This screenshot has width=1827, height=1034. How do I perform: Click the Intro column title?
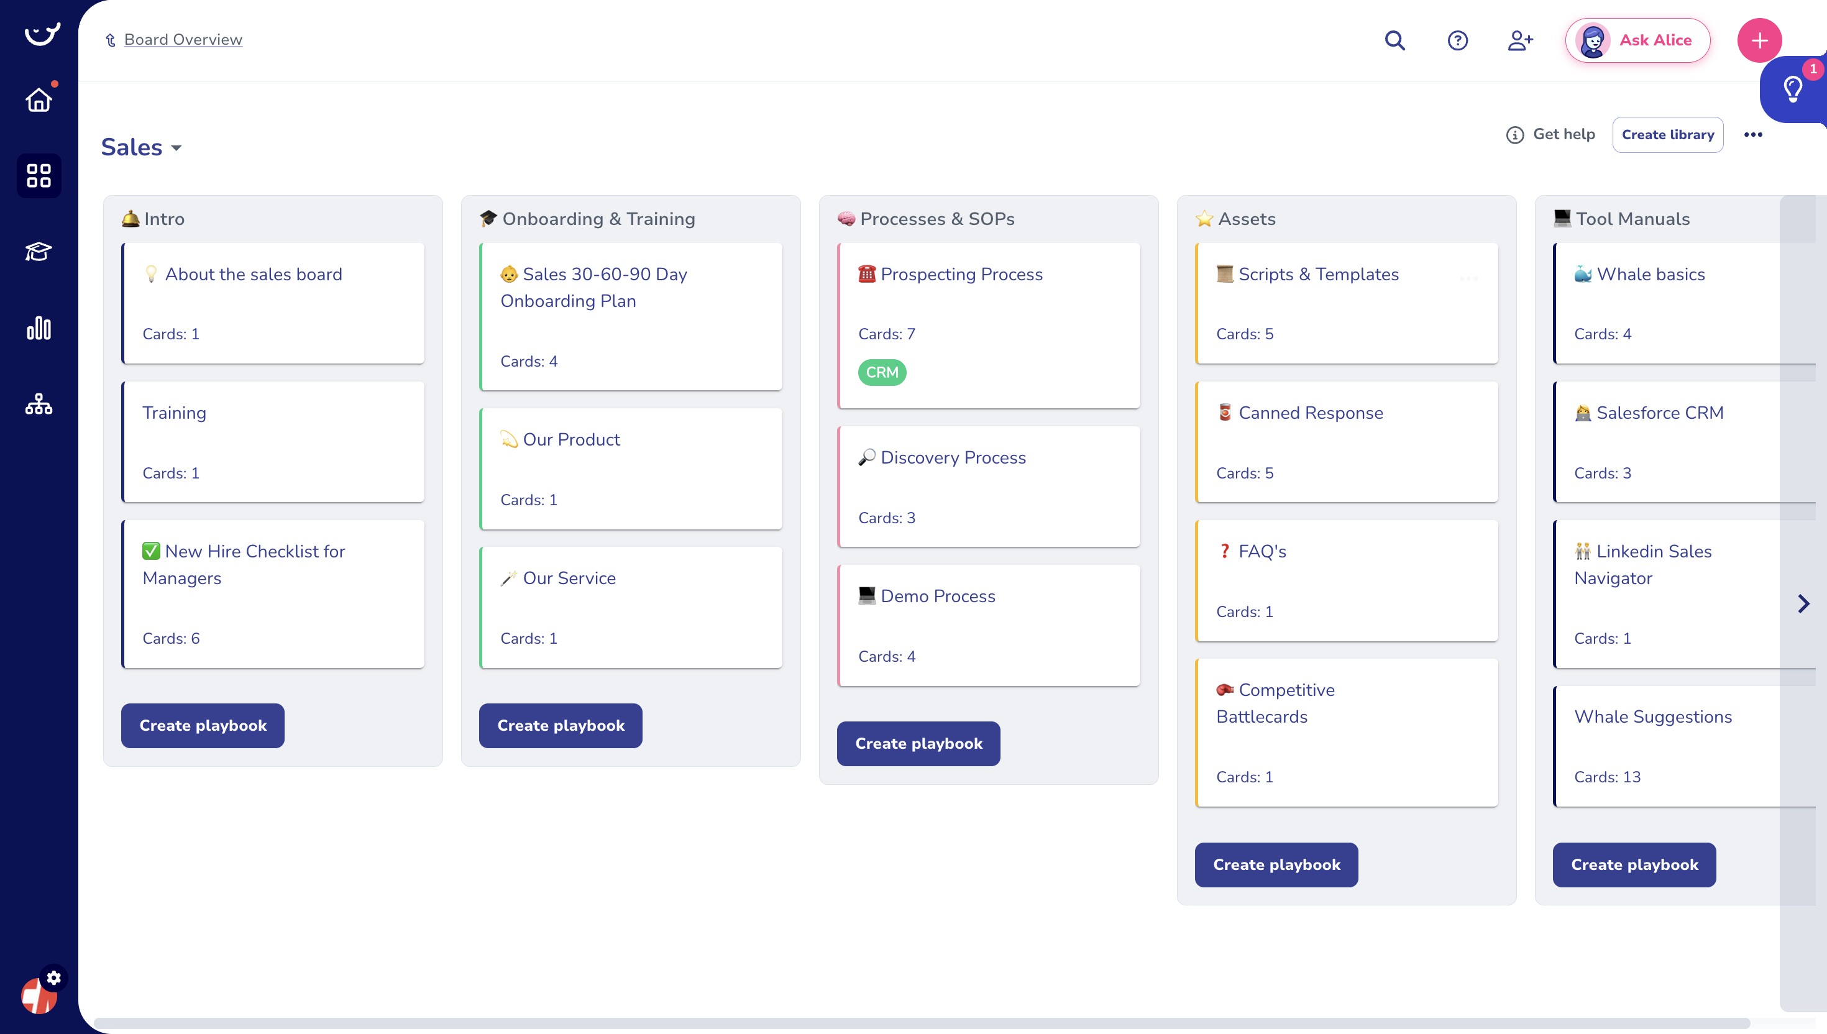(x=164, y=219)
